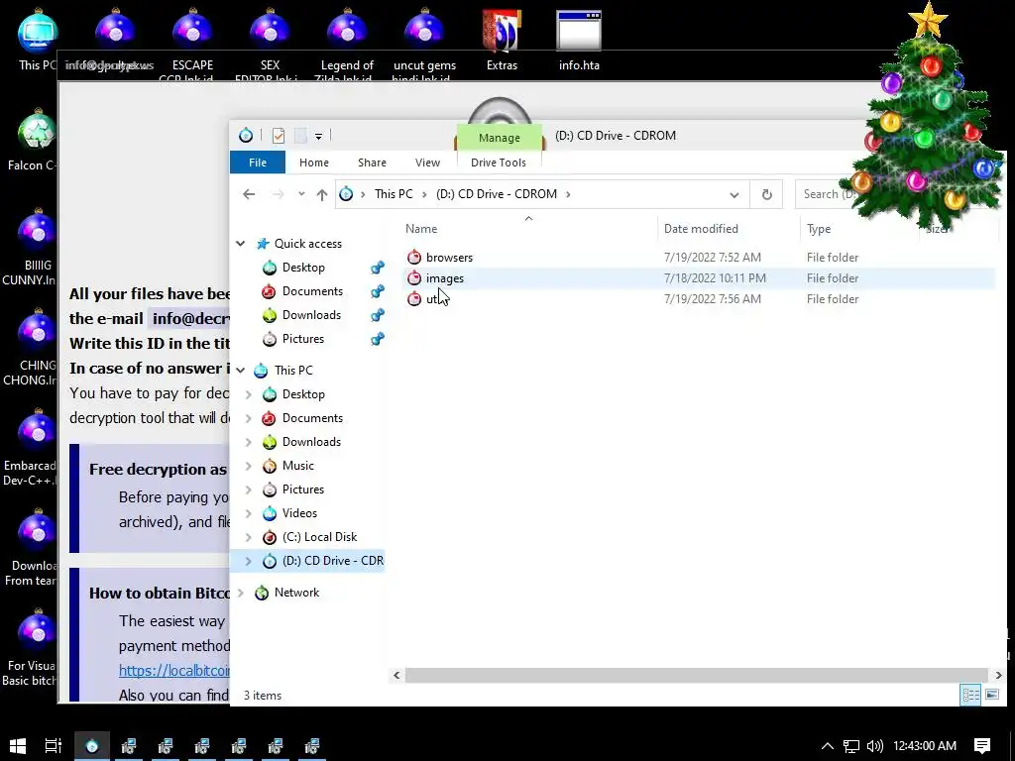
Task: Collapse the Quick access tree node
Action: tap(241, 244)
